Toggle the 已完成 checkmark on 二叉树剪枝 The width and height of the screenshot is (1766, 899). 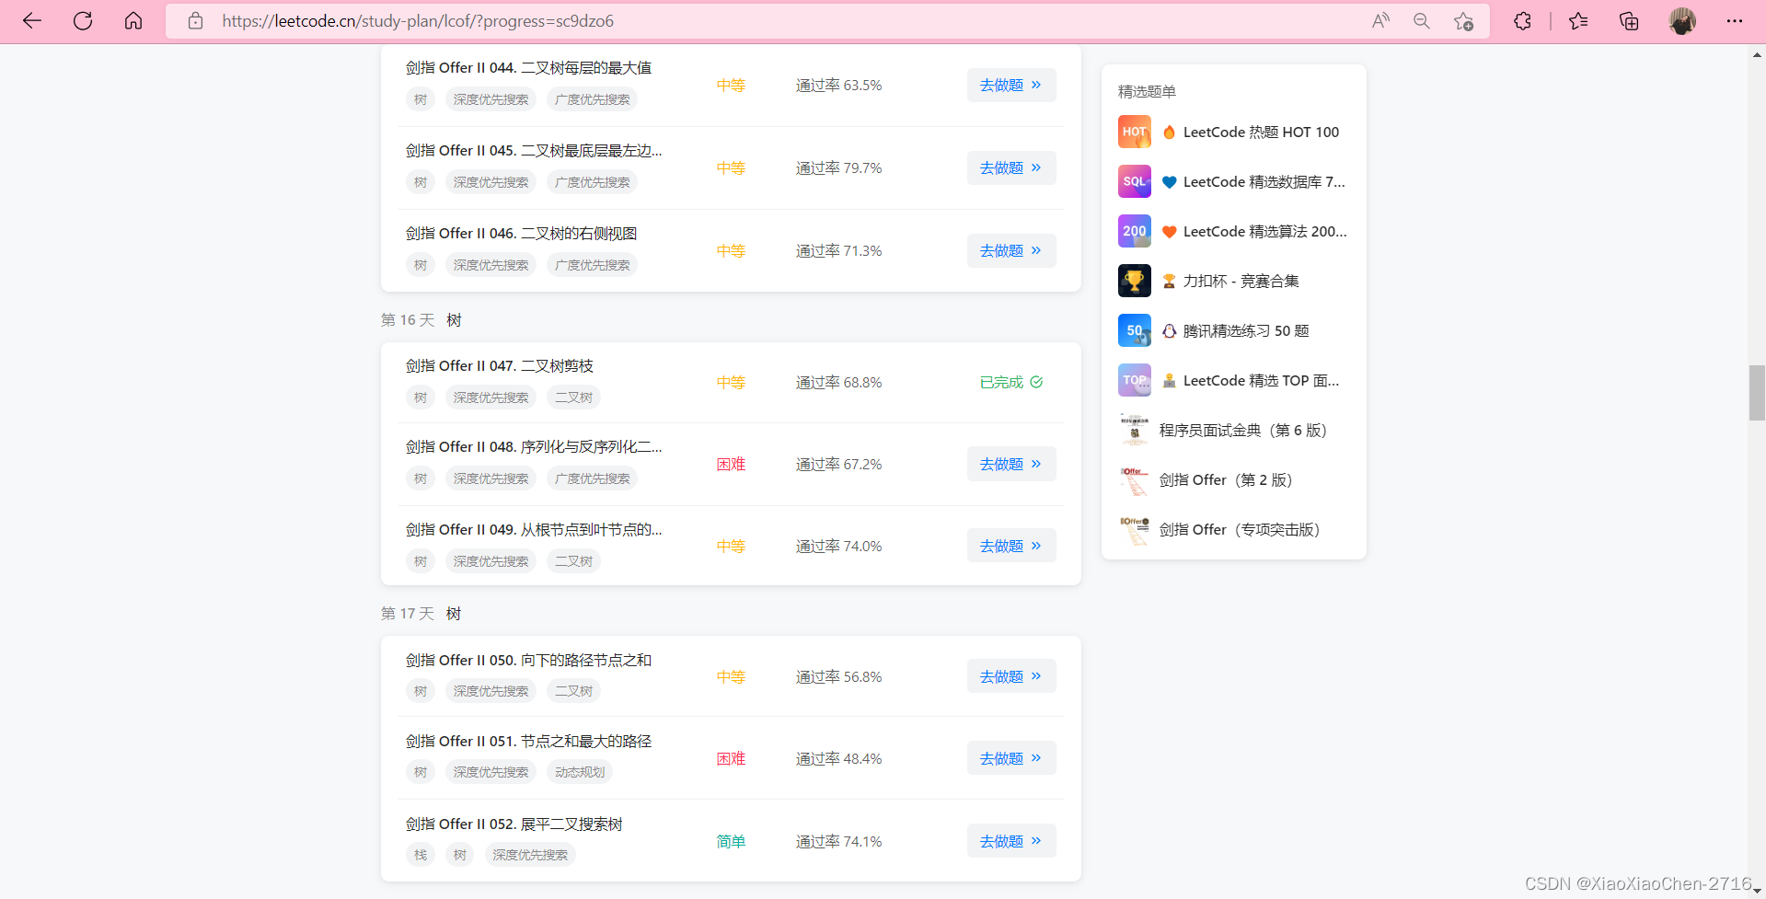point(1036,382)
